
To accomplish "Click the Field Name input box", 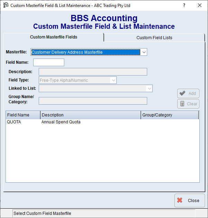I will click(x=49, y=62).
